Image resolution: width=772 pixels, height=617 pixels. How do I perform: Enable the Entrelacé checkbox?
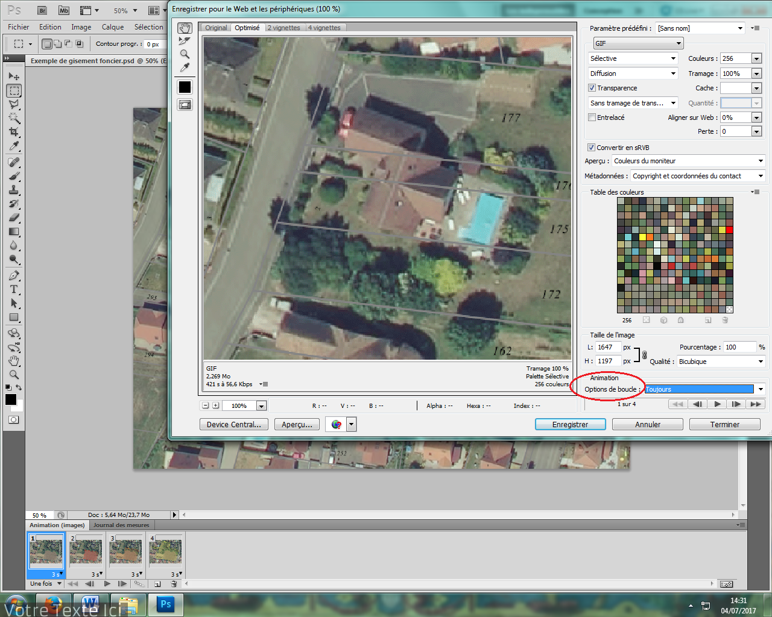click(x=592, y=117)
